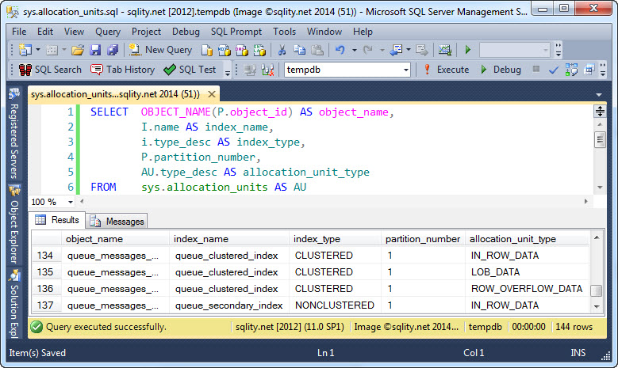Click the Parse checkmark icon
The height and width of the screenshot is (368, 618).
pyautogui.click(x=554, y=70)
